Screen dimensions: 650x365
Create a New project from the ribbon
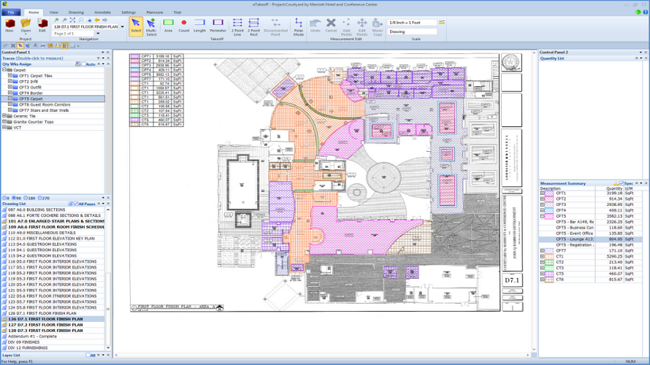tap(9, 26)
